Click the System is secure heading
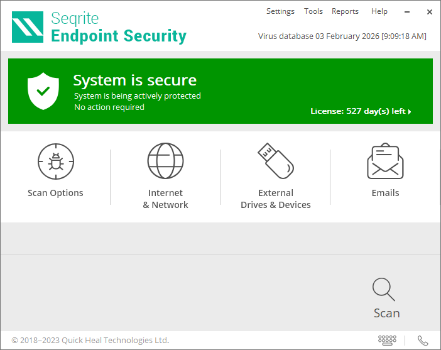The width and height of the screenshot is (441, 350). click(x=134, y=80)
